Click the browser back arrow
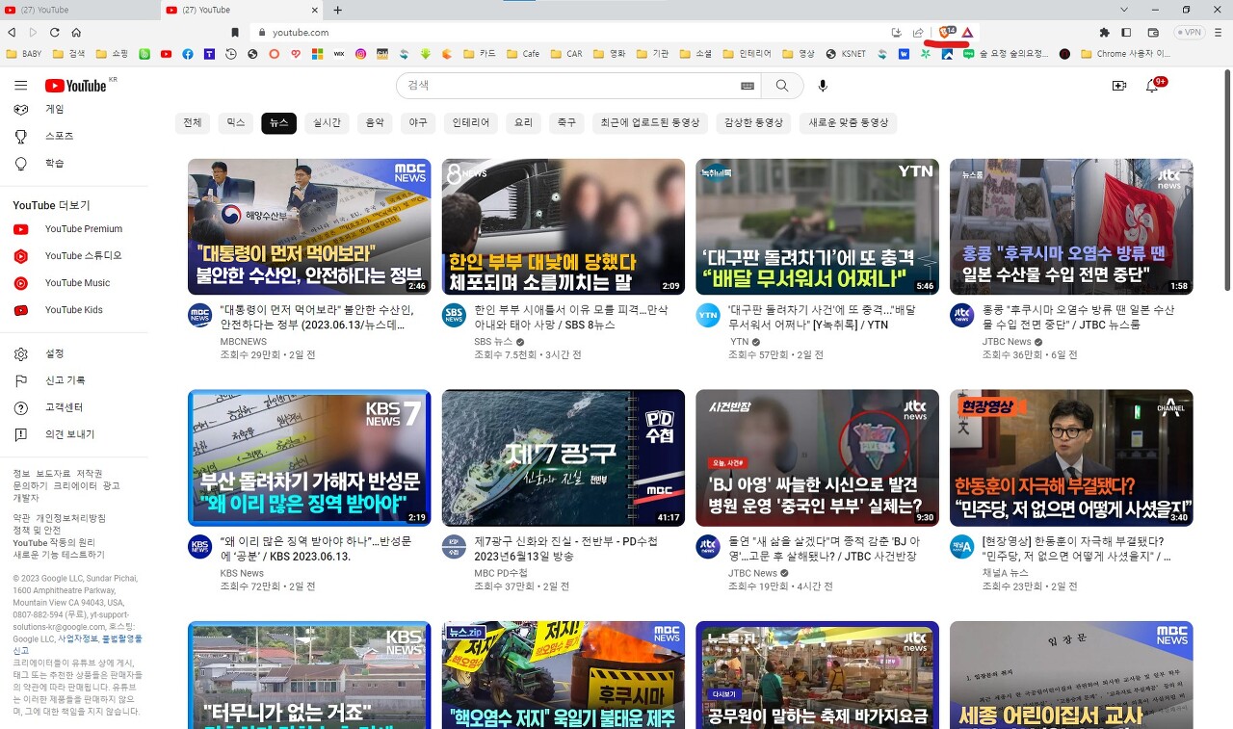The height and width of the screenshot is (729, 1233). (12, 32)
